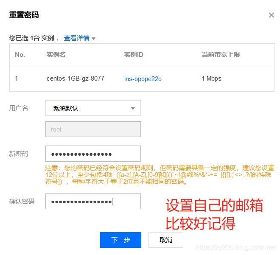Select the instance name centos-1GB-gz-8077
This screenshot has width=280, height=255.
[75, 78]
